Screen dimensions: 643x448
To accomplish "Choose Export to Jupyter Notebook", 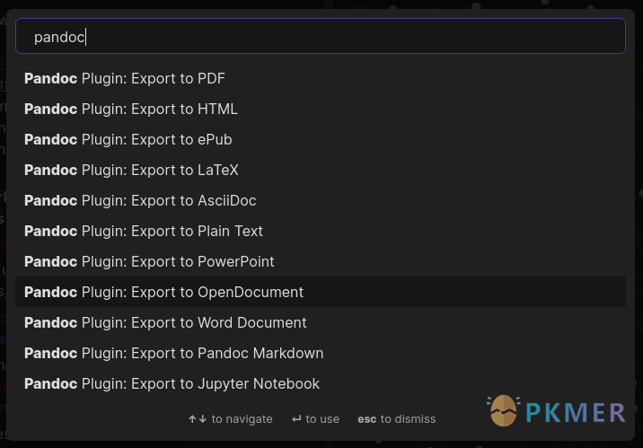I will [x=172, y=384].
